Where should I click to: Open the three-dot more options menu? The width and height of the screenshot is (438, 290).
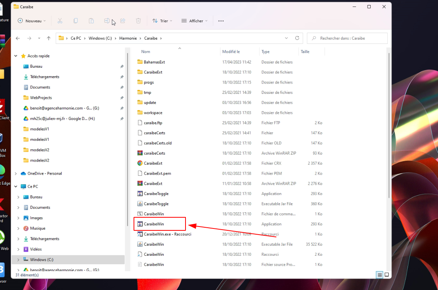(221, 21)
